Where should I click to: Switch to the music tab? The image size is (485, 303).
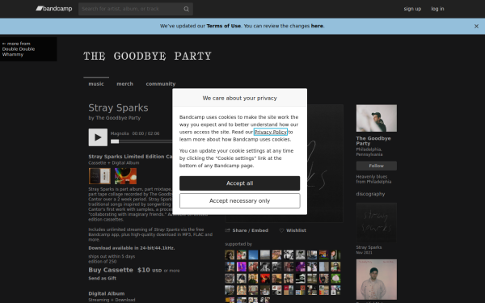point(96,84)
